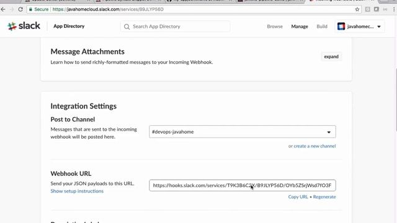This screenshot has width=397, height=223.
Task: Click Regenerate webhook link
Action: click(324, 197)
